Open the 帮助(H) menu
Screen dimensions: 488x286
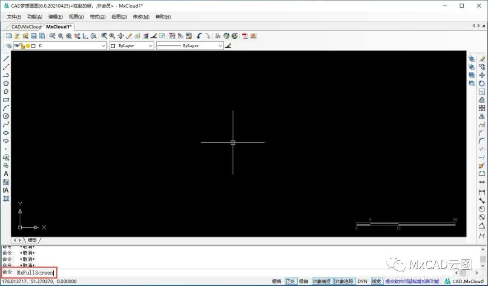pyautogui.click(x=163, y=17)
